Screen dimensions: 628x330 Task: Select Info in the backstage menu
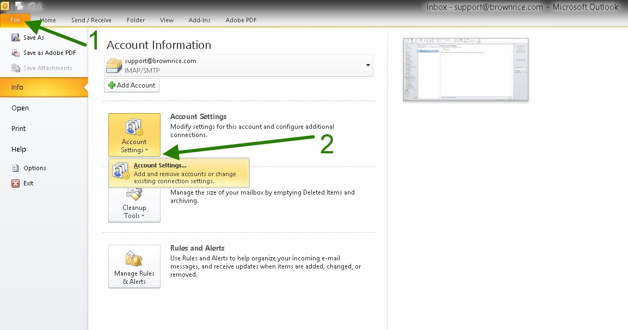click(x=44, y=87)
